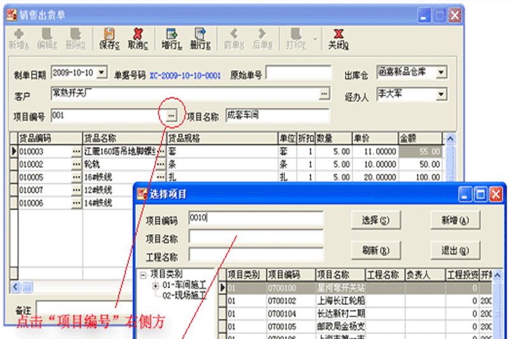Screen dimensions: 509x339
Task: Click the 新增 (new) toolbar icon
Action: click(18, 39)
